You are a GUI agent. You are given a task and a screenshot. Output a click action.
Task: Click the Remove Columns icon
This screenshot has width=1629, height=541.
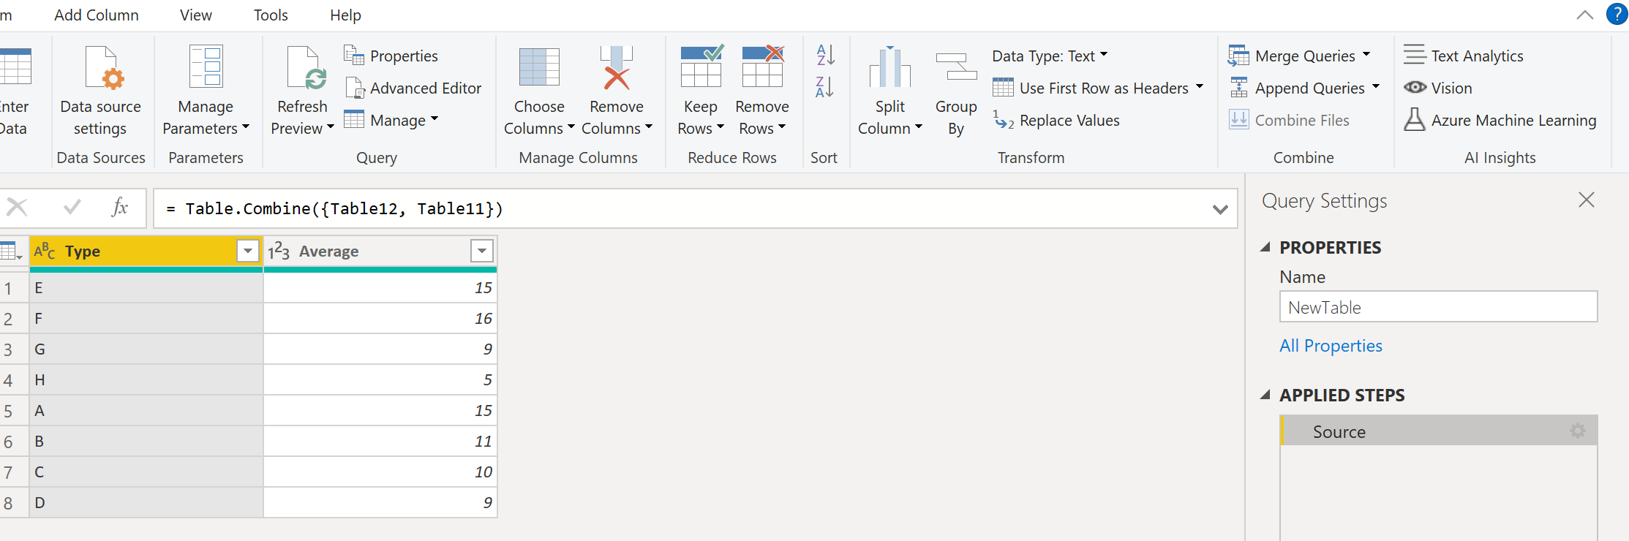coord(617,67)
